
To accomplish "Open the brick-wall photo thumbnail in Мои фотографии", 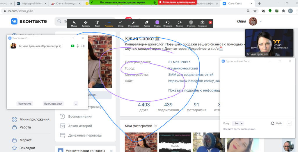I will [x=141, y=142].
